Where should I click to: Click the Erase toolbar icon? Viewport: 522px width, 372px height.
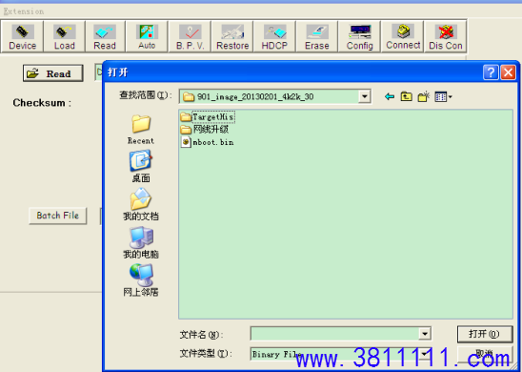coord(317,36)
